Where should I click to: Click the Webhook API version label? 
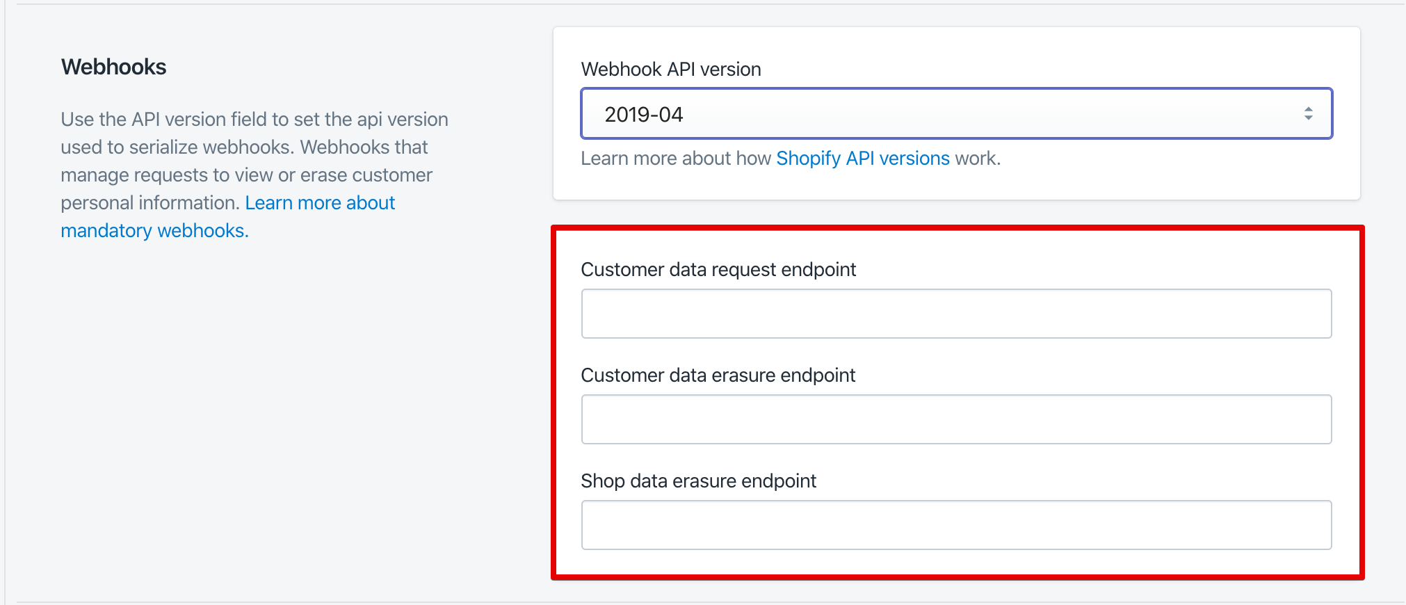[x=671, y=70]
